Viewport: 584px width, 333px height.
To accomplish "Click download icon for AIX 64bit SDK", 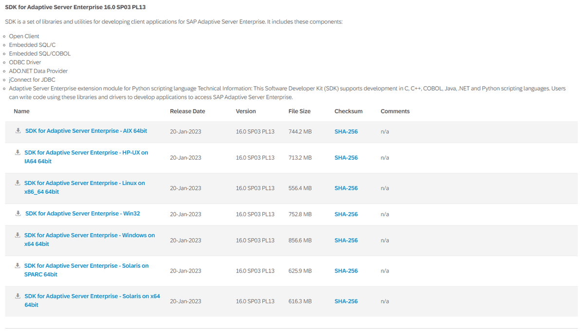I will point(18,131).
